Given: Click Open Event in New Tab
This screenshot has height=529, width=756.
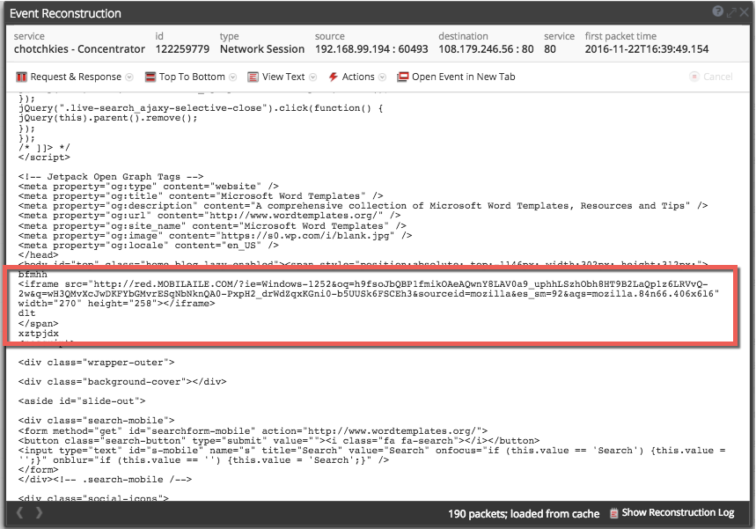Looking at the screenshot, I should pos(463,77).
